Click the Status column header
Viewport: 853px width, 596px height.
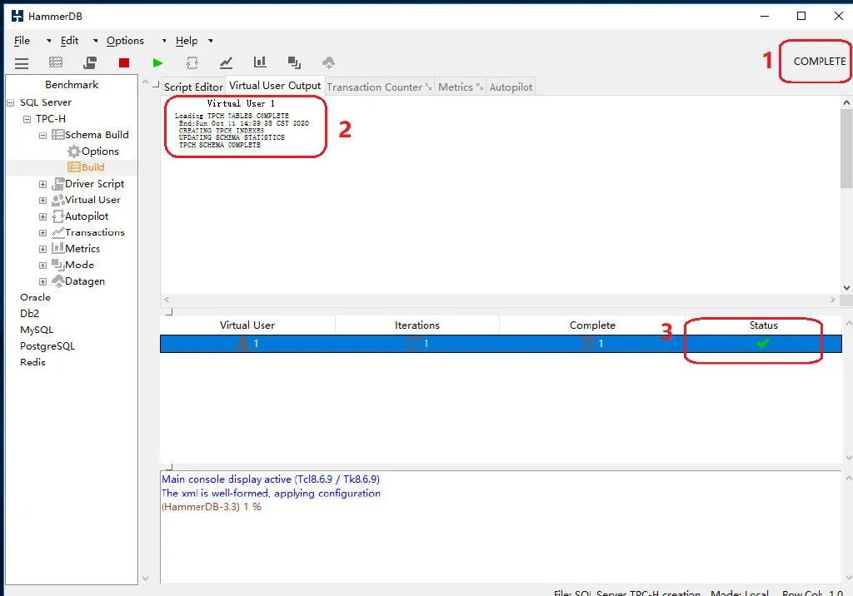click(764, 325)
